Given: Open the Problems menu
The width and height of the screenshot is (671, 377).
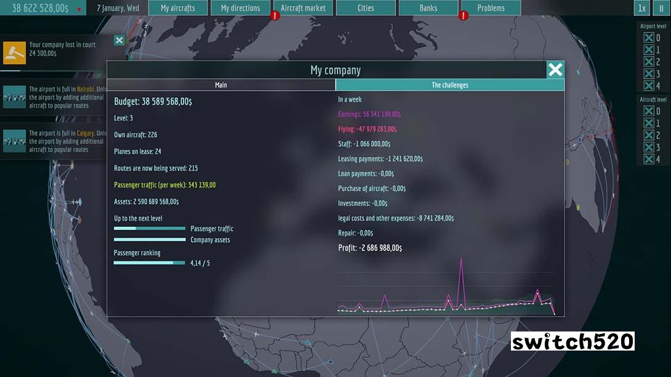Looking at the screenshot, I should tap(491, 8).
